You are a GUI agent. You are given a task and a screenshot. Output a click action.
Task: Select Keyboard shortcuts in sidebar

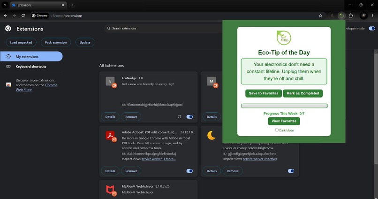[31, 67]
